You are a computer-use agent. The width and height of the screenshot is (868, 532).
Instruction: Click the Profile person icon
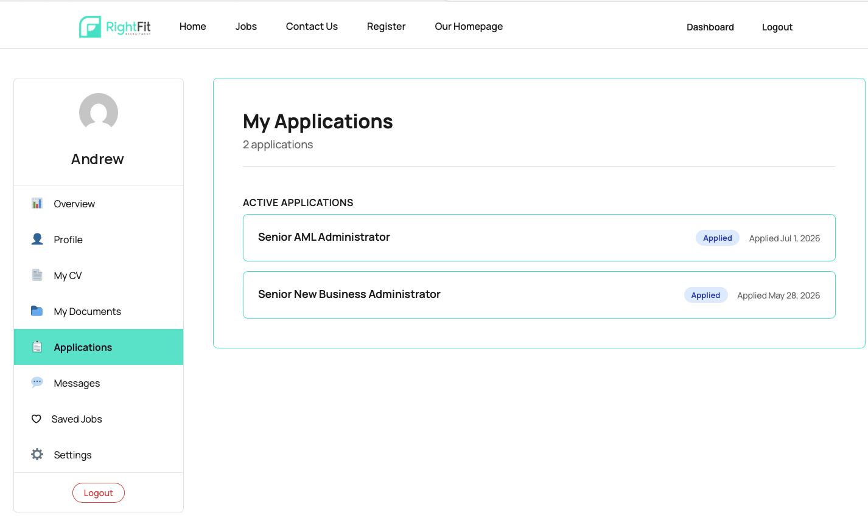coord(37,239)
